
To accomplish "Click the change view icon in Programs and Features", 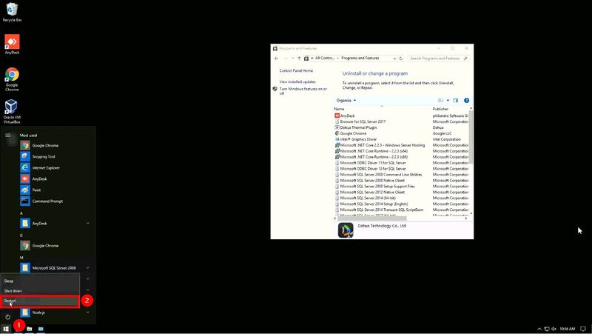I will tap(440, 101).
